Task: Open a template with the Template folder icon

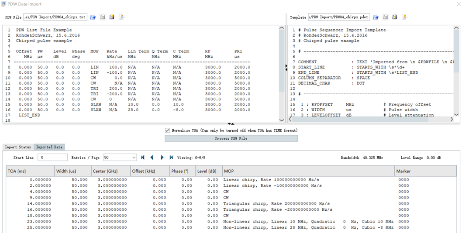Action: pyautogui.click(x=376, y=17)
